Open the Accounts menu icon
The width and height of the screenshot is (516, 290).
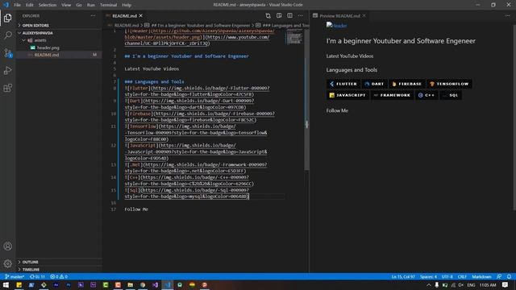[8, 246]
